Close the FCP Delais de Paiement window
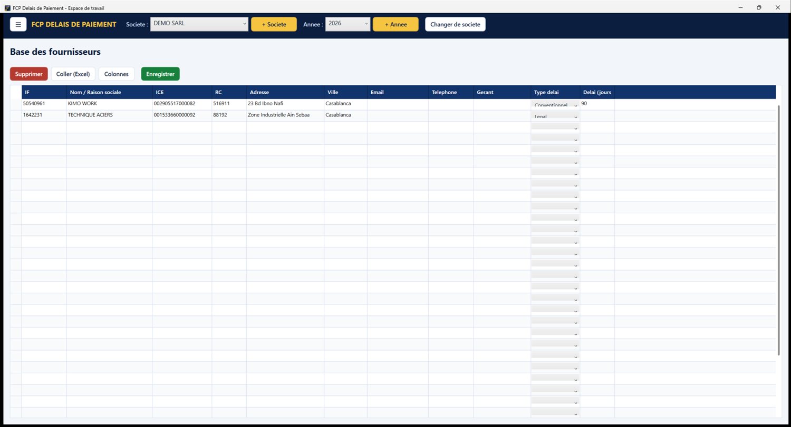The width and height of the screenshot is (791, 427). pos(777,7)
